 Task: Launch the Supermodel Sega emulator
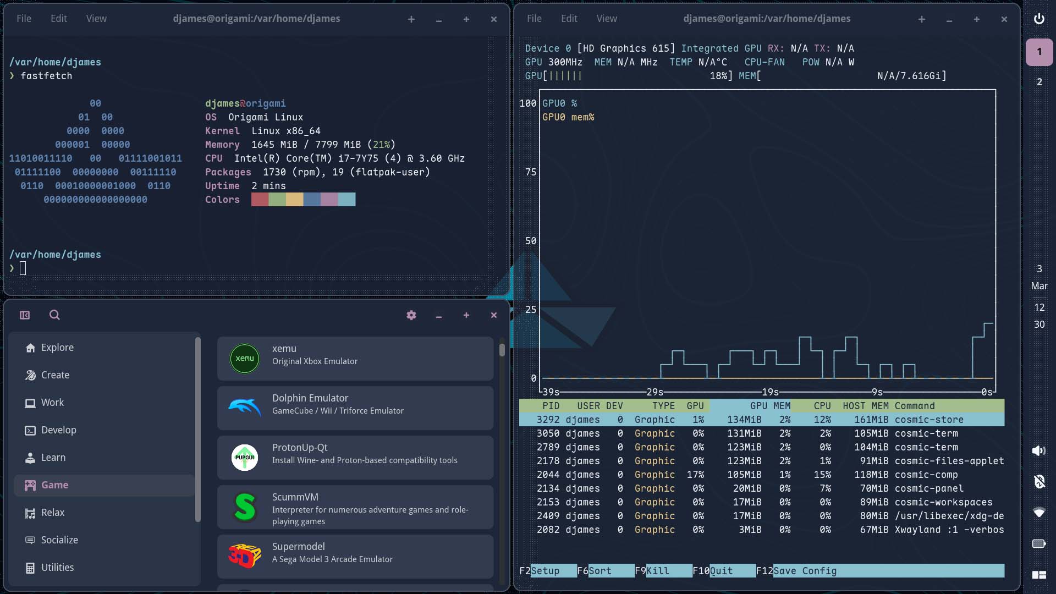355,555
